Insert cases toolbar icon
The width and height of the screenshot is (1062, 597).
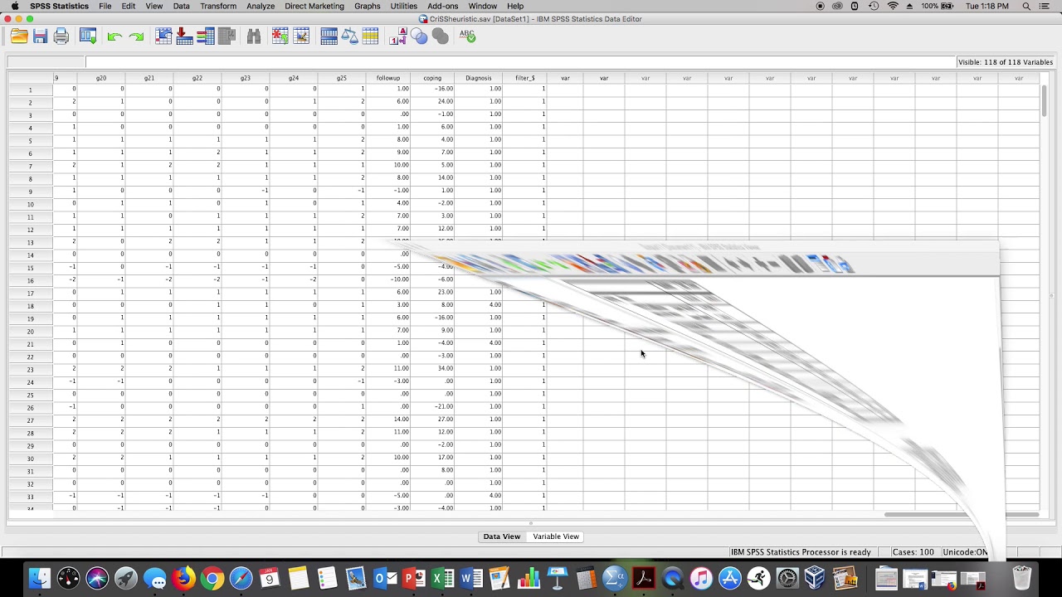click(280, 36)
